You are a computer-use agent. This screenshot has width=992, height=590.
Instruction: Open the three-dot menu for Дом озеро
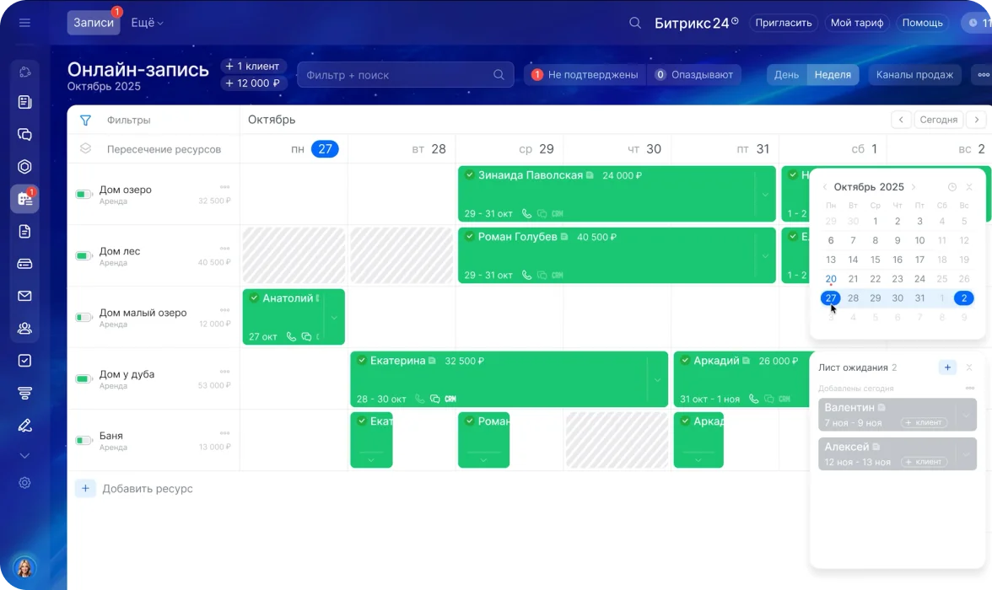pos(224,186)
